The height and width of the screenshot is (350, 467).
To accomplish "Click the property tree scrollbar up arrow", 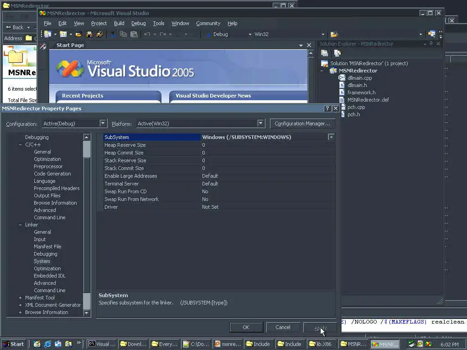I will 86,137.
